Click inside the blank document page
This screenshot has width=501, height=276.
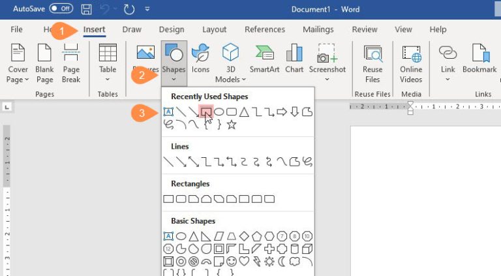pyautogui.click(x=425, y=201)
